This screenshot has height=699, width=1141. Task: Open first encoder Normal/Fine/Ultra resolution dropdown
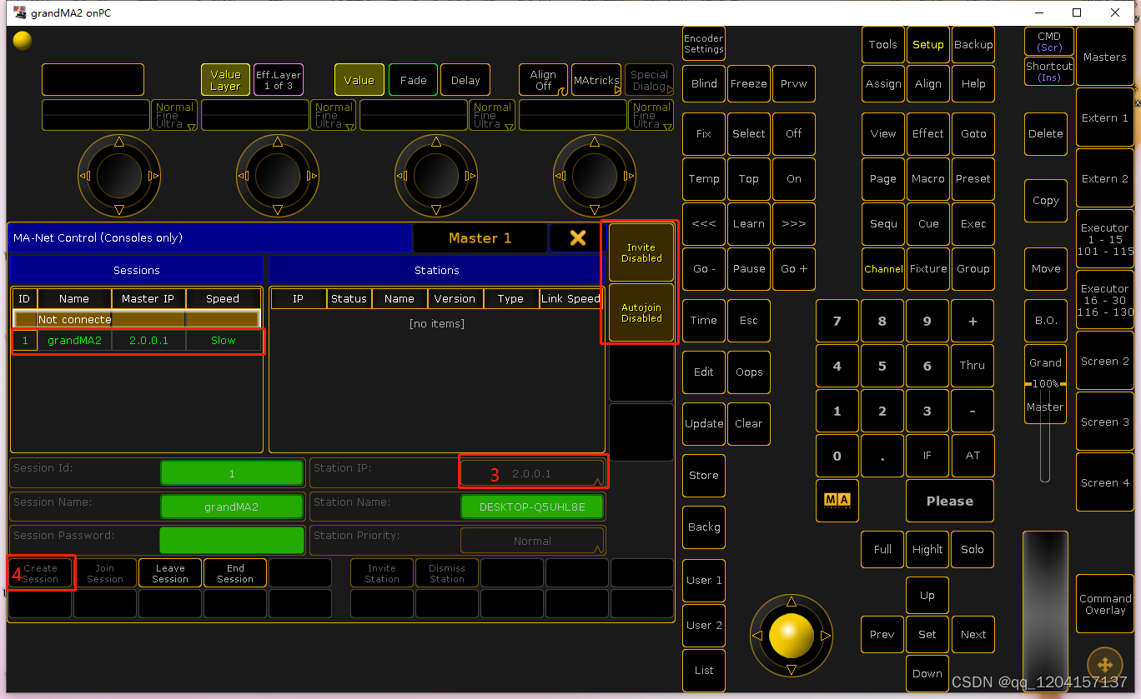click(x=173, y=115)
